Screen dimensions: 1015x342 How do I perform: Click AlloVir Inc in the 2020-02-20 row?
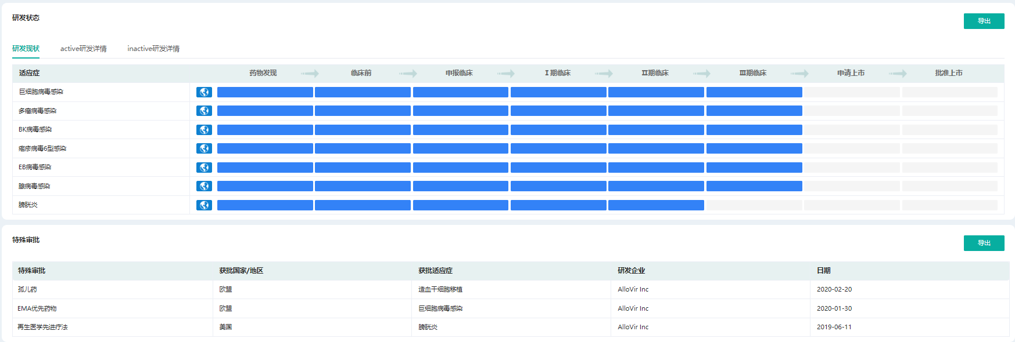[x=633, y=289]
